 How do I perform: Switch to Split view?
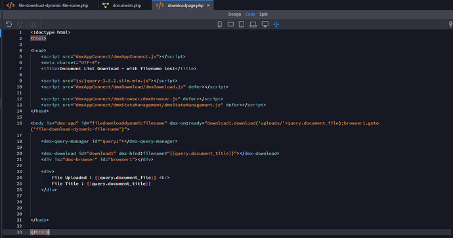point(263,14)
